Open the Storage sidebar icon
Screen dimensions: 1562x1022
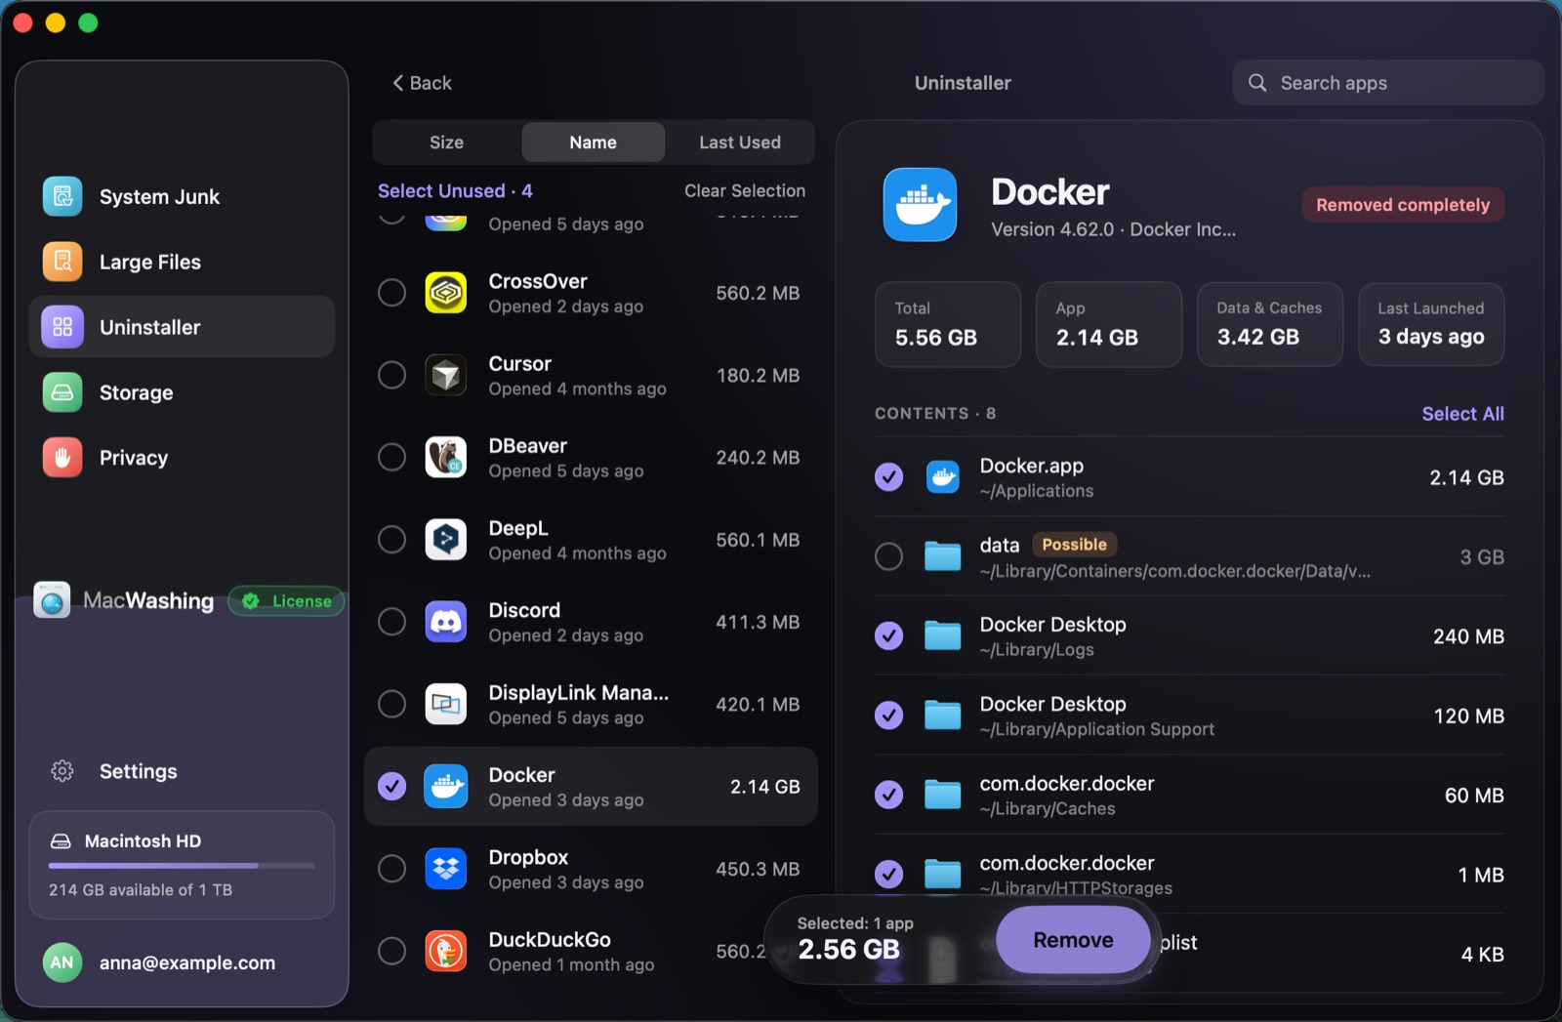point(62,392)
